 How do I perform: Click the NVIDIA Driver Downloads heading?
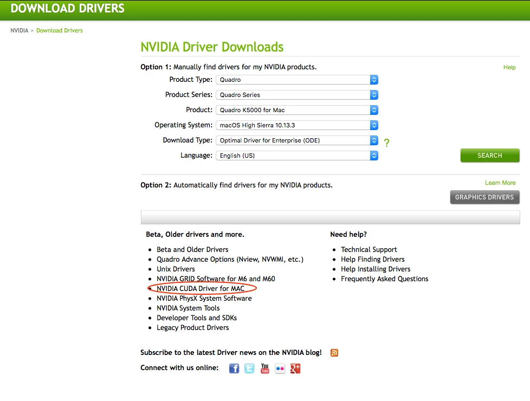(x=212, y=47)
